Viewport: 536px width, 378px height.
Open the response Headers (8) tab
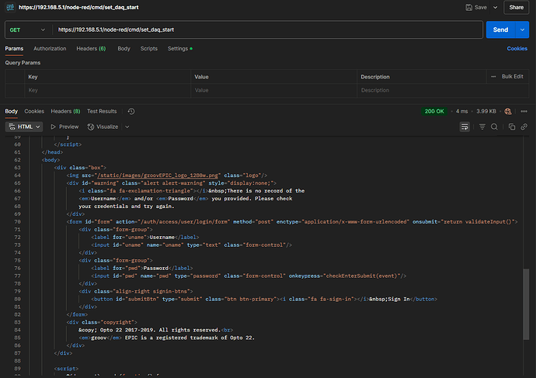click(65, 111)
